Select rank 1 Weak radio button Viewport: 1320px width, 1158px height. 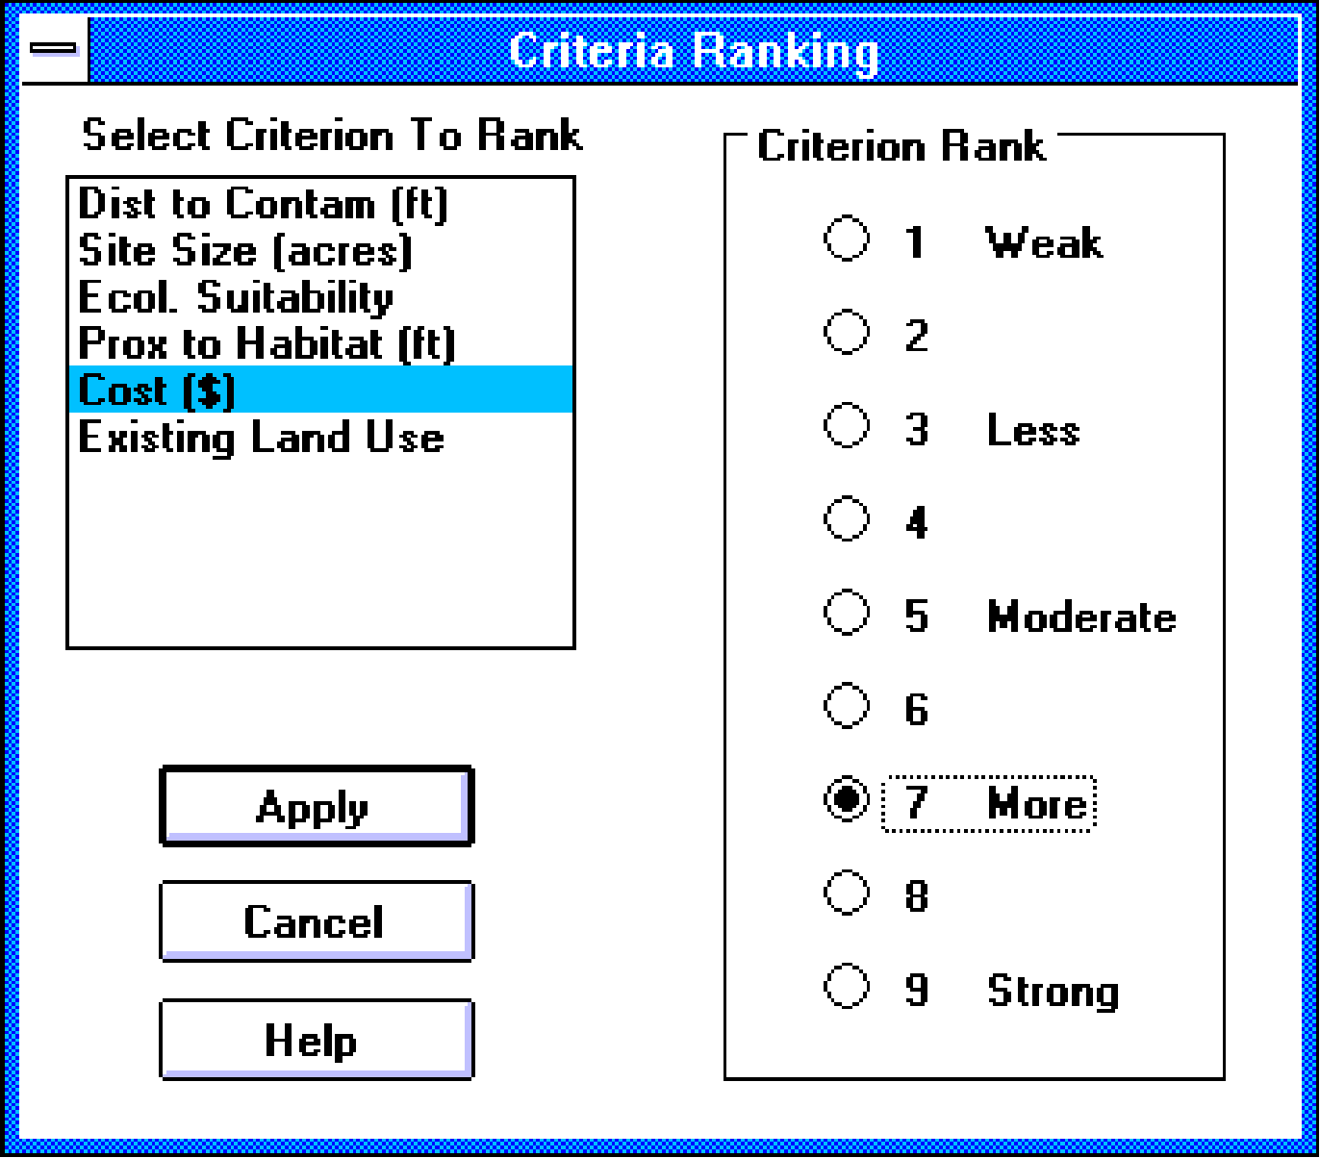coord(848,240)
